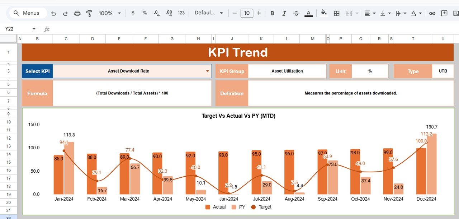Click the Undo icon

click(53, 13)
